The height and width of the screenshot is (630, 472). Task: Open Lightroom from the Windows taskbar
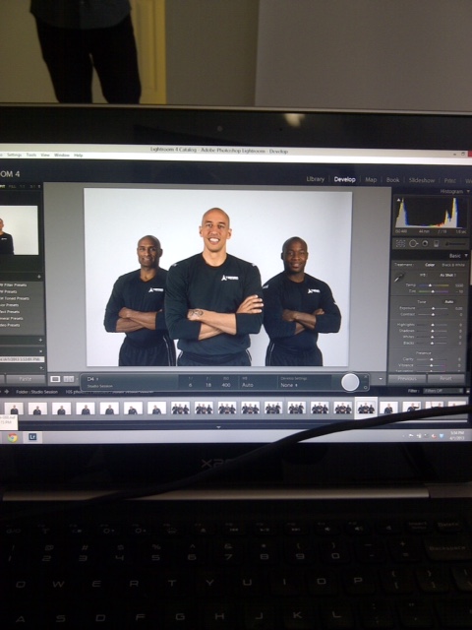(32, 437)
